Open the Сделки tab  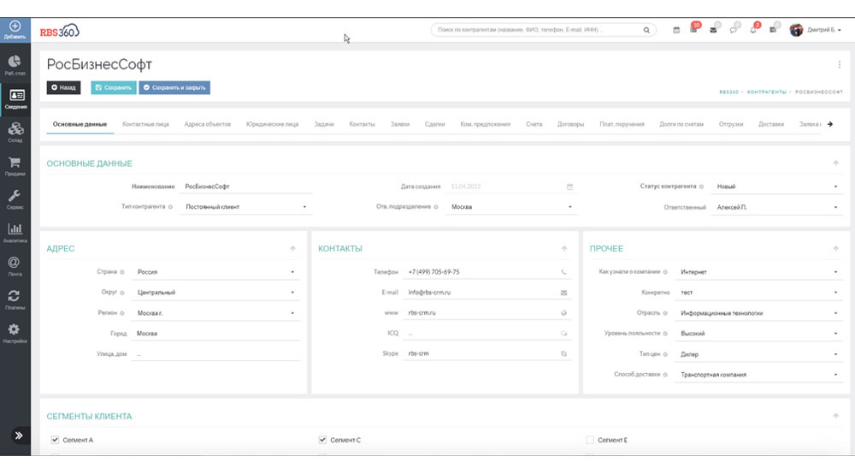[x=434, y=124]
